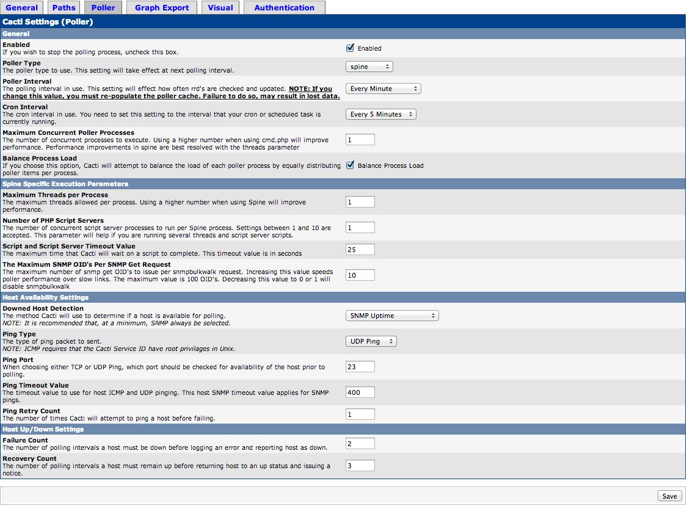
Task: Click the 'Ping Retry Count' setting title
Action: 31,411
